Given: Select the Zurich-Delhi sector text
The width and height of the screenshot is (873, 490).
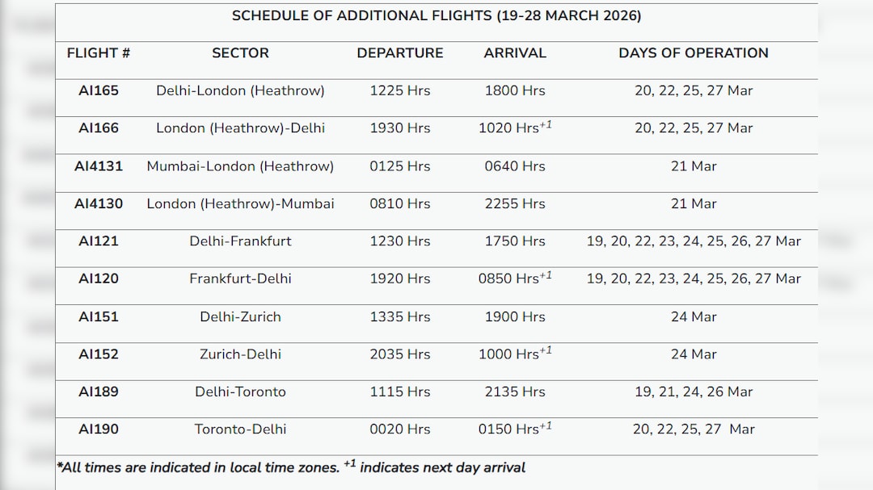Looking at the screenshot, I should click(240, 354).
